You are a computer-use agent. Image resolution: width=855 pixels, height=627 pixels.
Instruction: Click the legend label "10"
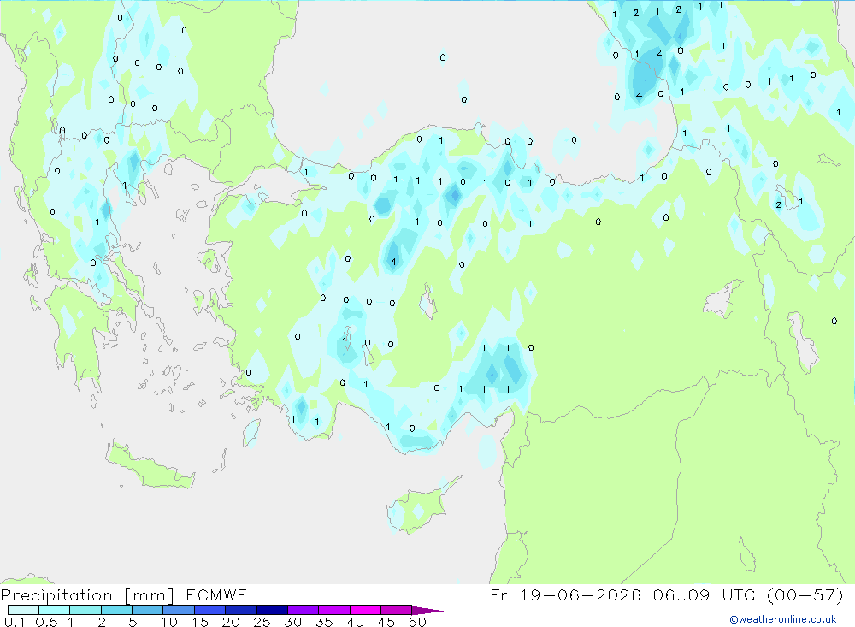pos(169,622)
